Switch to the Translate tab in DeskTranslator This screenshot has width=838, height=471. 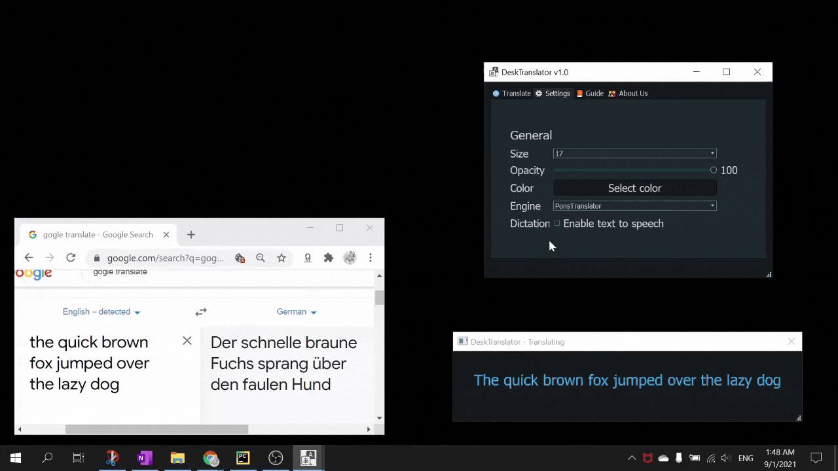[512, 94]
